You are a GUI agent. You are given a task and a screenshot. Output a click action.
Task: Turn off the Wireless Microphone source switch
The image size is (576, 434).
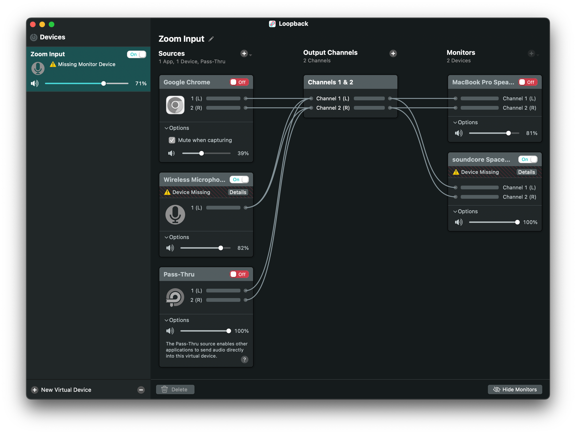[239, 179]
